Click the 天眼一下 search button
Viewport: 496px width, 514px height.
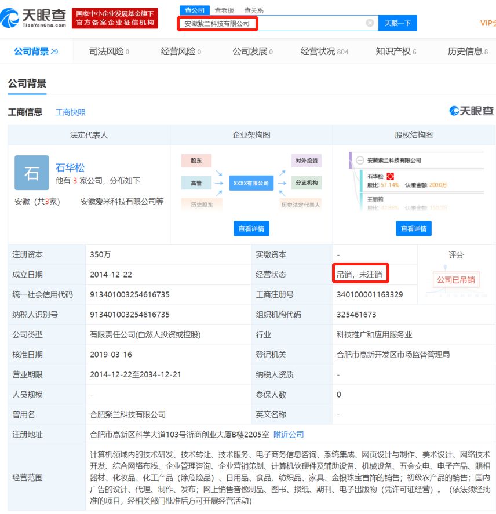click(397, 23)
